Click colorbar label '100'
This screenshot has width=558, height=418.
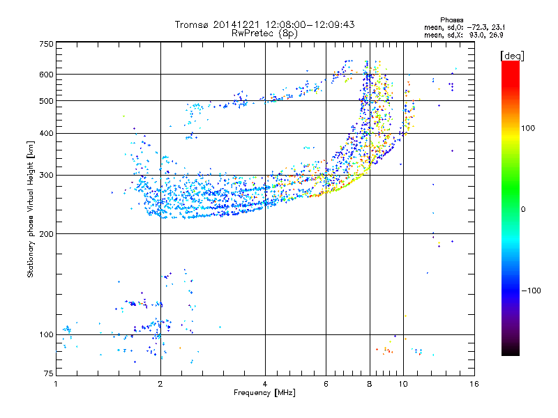[x=528, y=128]
